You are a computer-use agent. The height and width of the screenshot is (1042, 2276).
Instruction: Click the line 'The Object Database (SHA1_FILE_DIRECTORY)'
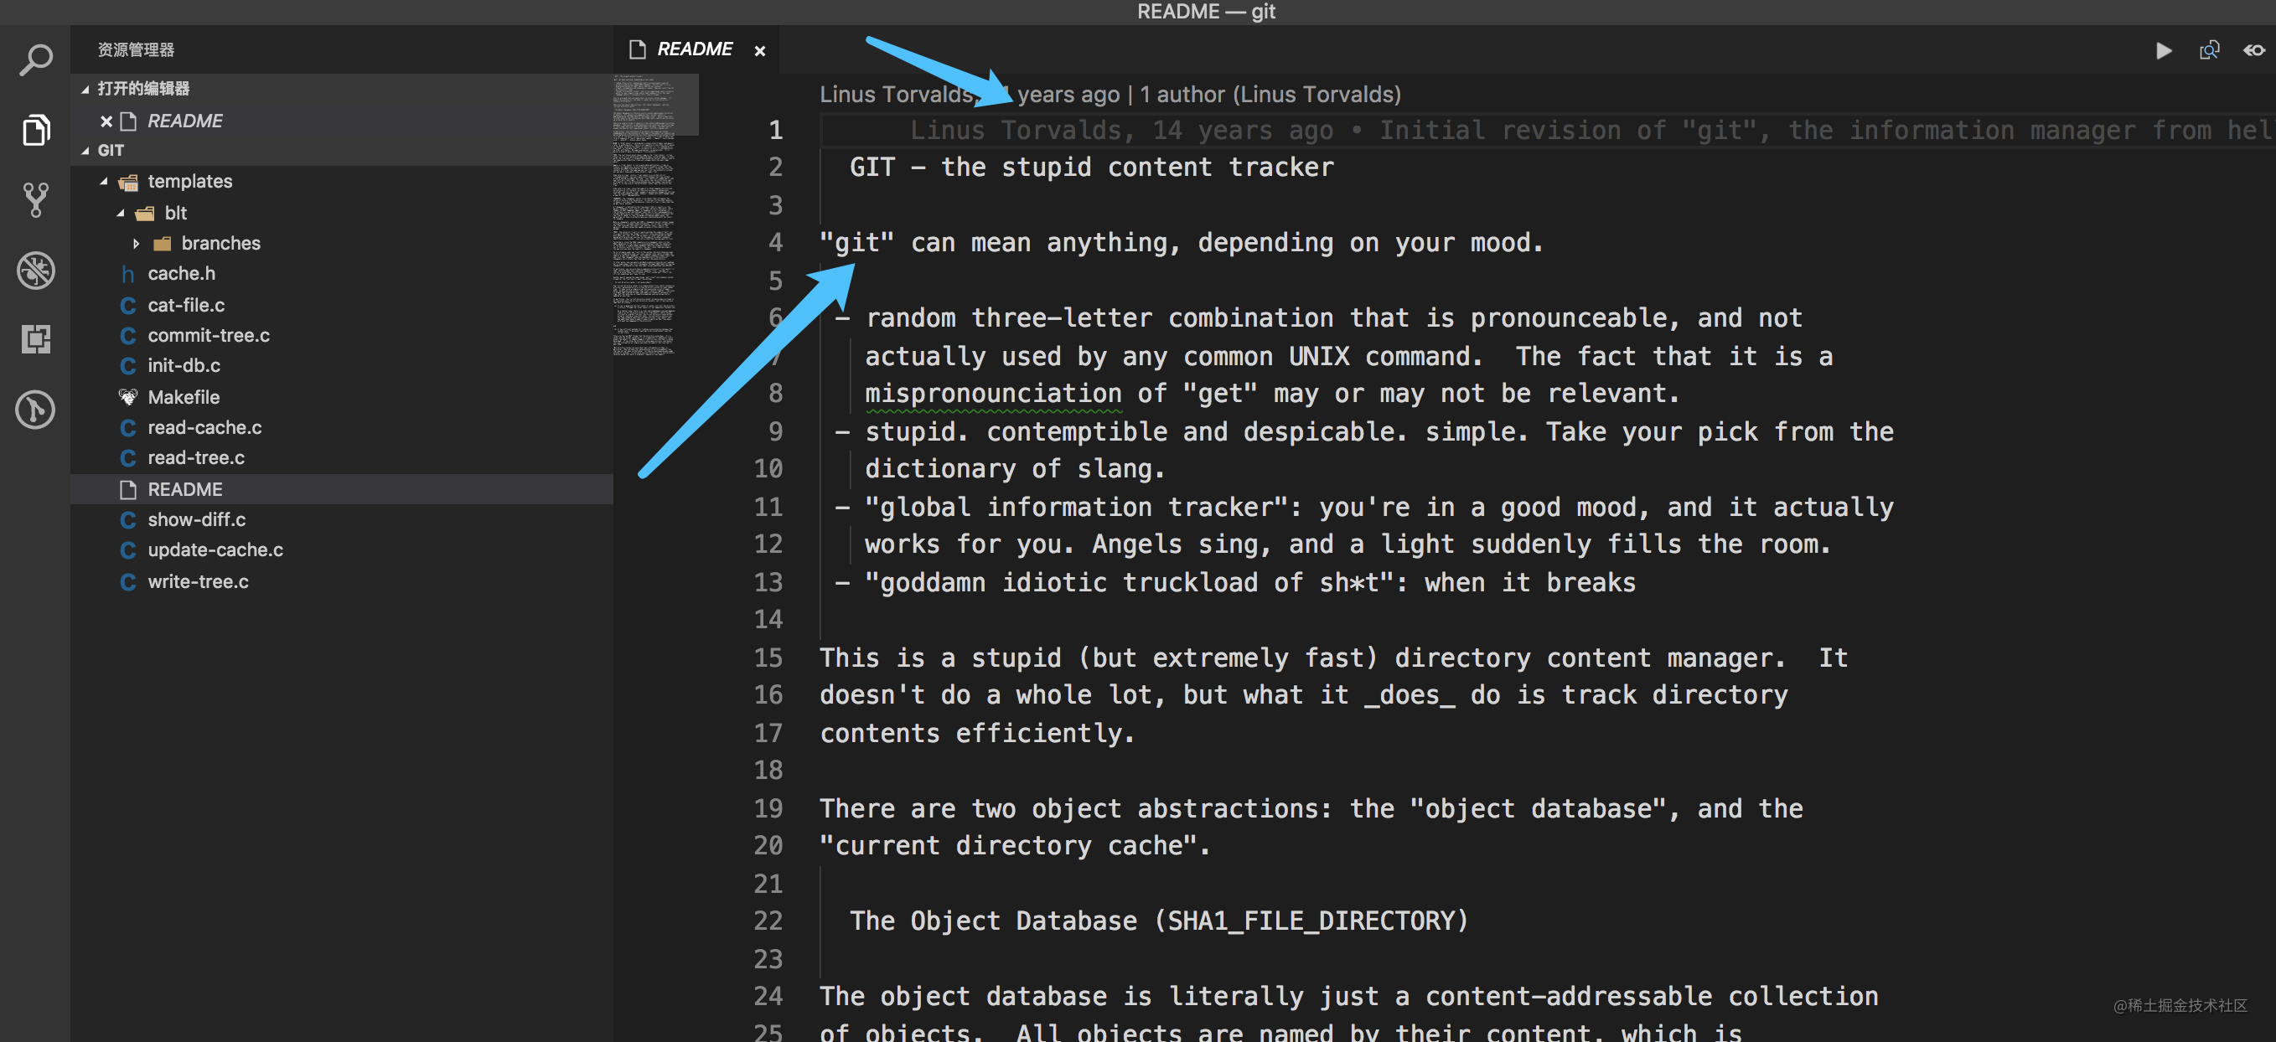point(1158,921)
